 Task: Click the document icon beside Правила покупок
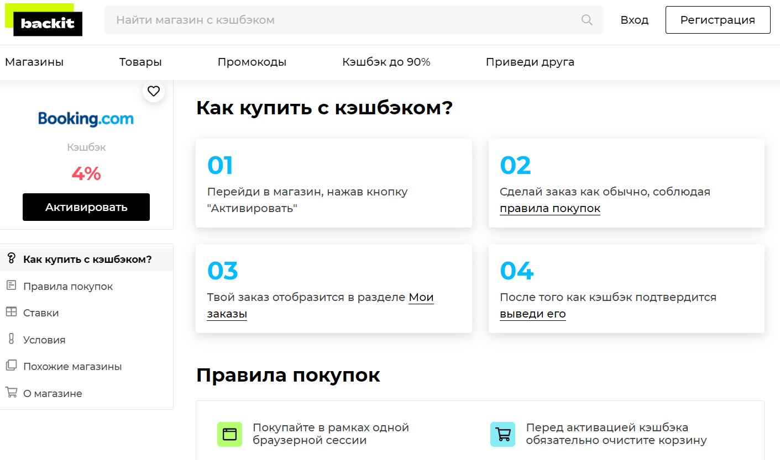pyautogui.click(x=11, y=285)
